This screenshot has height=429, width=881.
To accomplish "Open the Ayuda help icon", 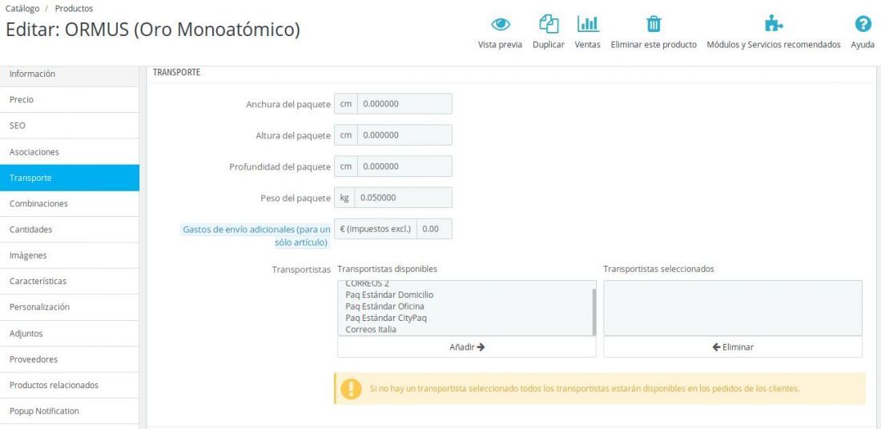I will click(x=863, y=24).
